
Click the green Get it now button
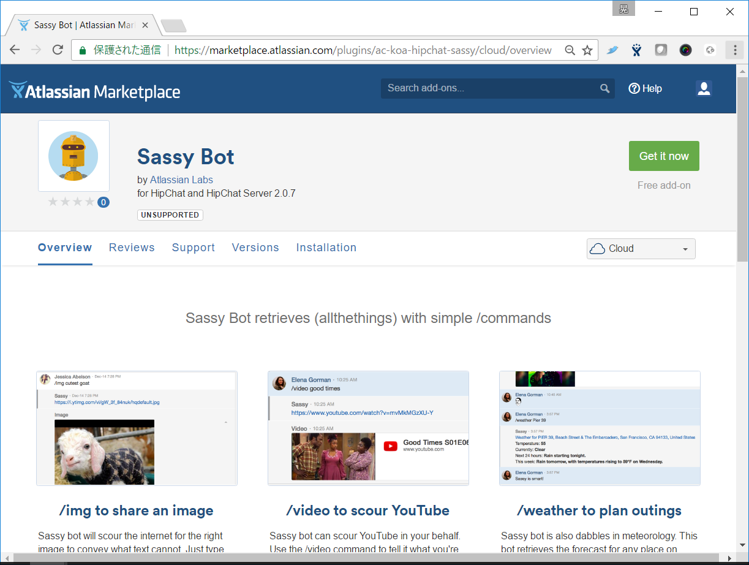[x=664, y=156]
